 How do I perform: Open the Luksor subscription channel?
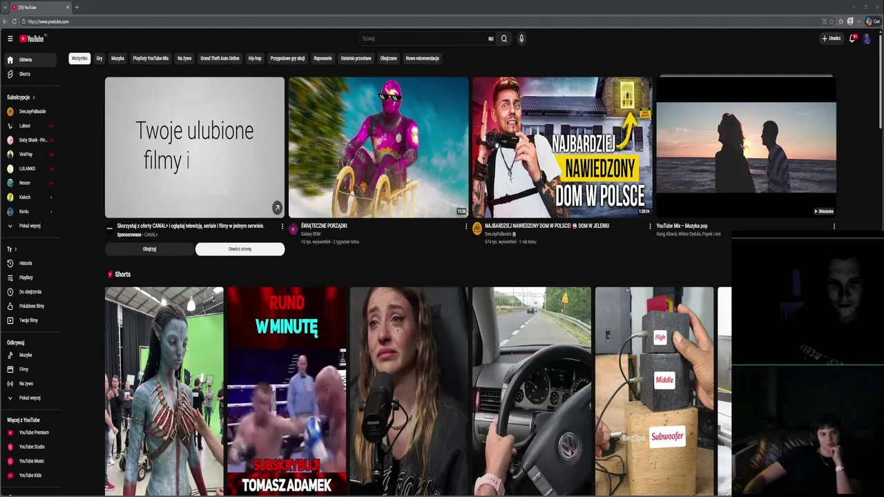coord(30,126)
